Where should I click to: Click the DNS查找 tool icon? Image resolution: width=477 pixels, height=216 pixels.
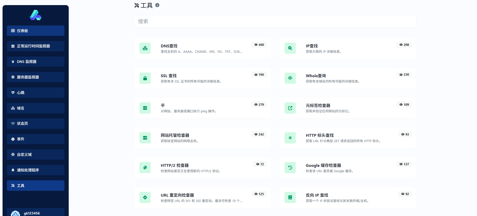click(x=145, y=48)
